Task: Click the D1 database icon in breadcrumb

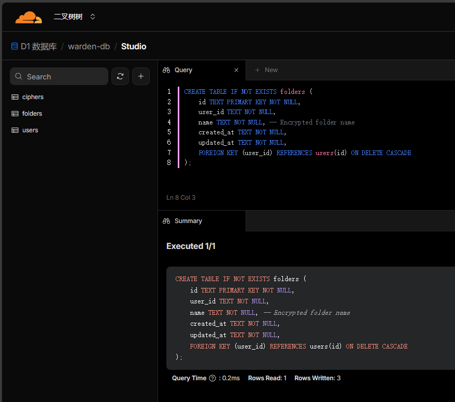Action: point(15,46)
